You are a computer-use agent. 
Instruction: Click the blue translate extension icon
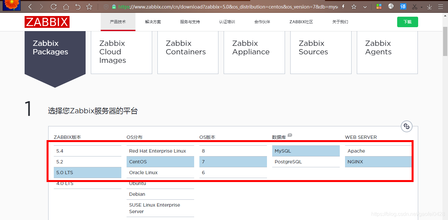[x=403, y=7]
